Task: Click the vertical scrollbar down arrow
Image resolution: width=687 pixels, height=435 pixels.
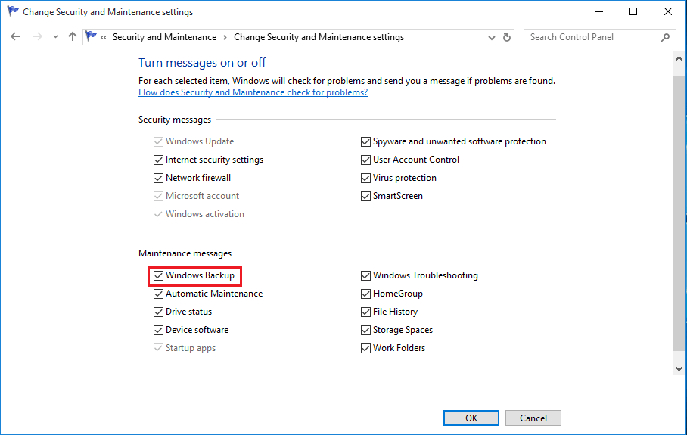Action: click(679, 368)
